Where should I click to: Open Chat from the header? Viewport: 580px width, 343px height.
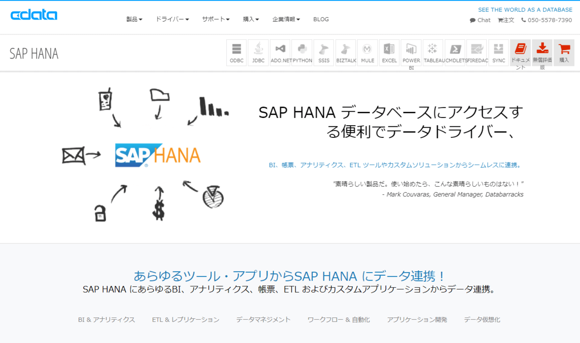pyautogui.click(x=480, y=20)
